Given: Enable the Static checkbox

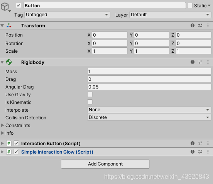Looking at the screenshot, I should [x=190, y=5].
